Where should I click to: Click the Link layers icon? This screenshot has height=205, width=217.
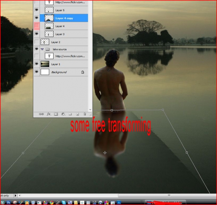41,114
